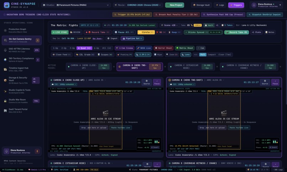Image resolution: width=287 pixels, height=172 pixels.
Task: Click Camera D Focus icon button
Action: click(x=275, y=165)
